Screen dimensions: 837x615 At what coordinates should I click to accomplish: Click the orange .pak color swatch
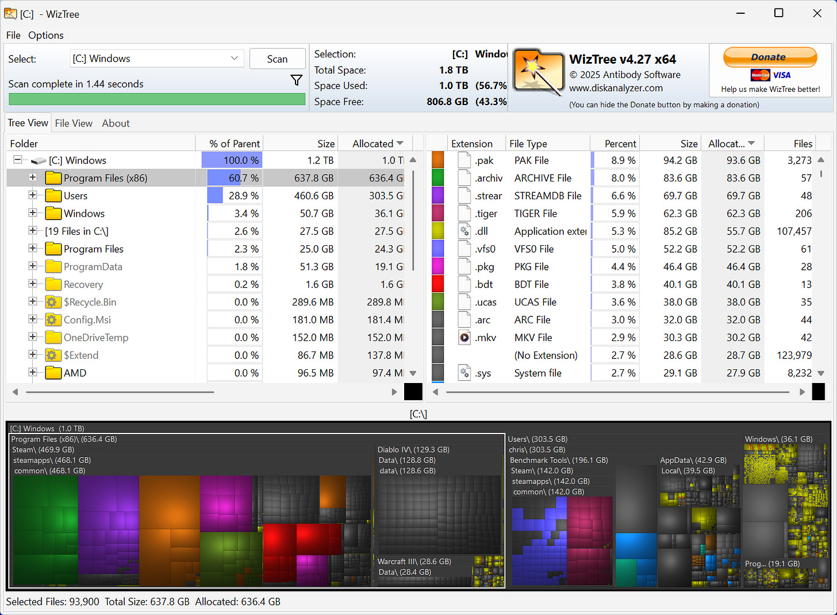[438, 160]
